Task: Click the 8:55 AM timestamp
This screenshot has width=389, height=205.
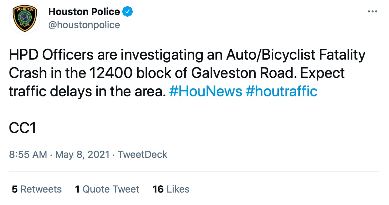Action: coord(28,155)
